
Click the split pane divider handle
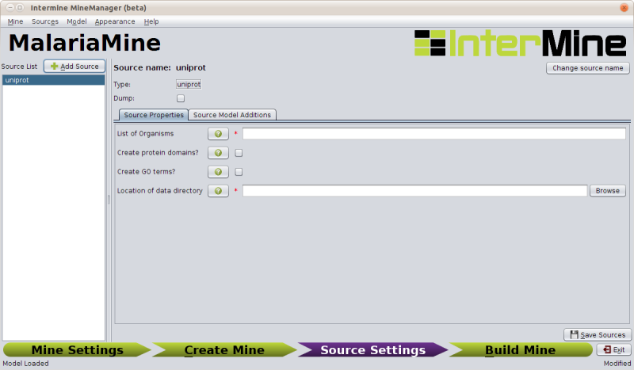click(109, 200)
